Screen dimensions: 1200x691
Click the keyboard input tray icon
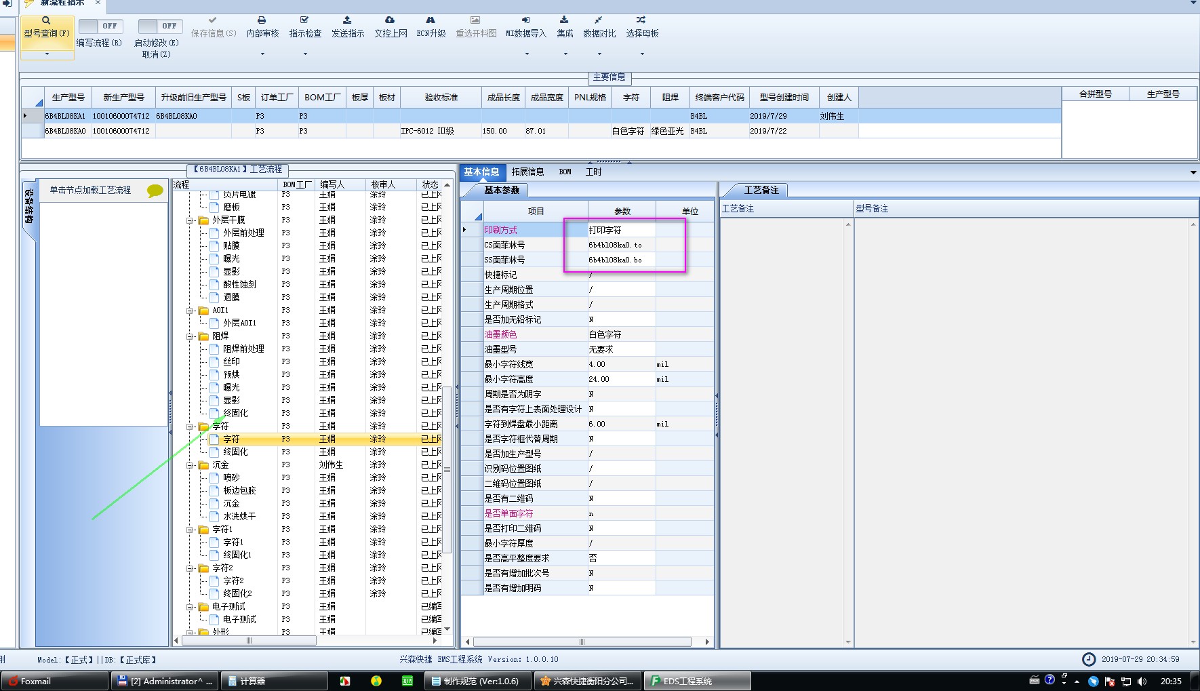tap(1035, 679)
